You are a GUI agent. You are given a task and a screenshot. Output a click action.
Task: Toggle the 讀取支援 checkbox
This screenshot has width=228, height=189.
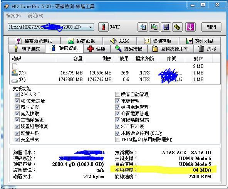tap(17, 107)
